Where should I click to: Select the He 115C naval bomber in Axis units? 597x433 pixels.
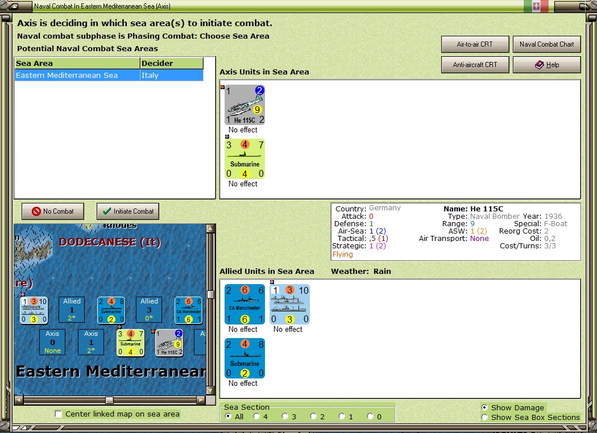click(x=244, y=105)
